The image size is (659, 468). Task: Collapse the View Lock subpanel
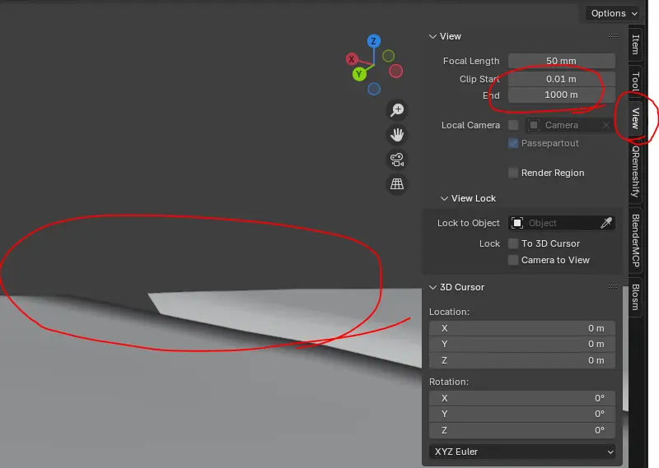point(444,198)
